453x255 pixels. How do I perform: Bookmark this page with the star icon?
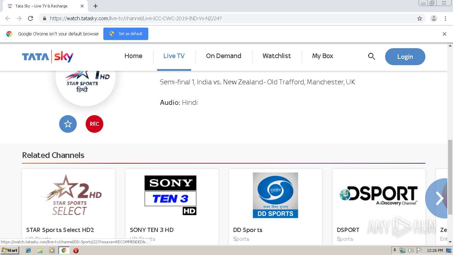click(420, 18)
